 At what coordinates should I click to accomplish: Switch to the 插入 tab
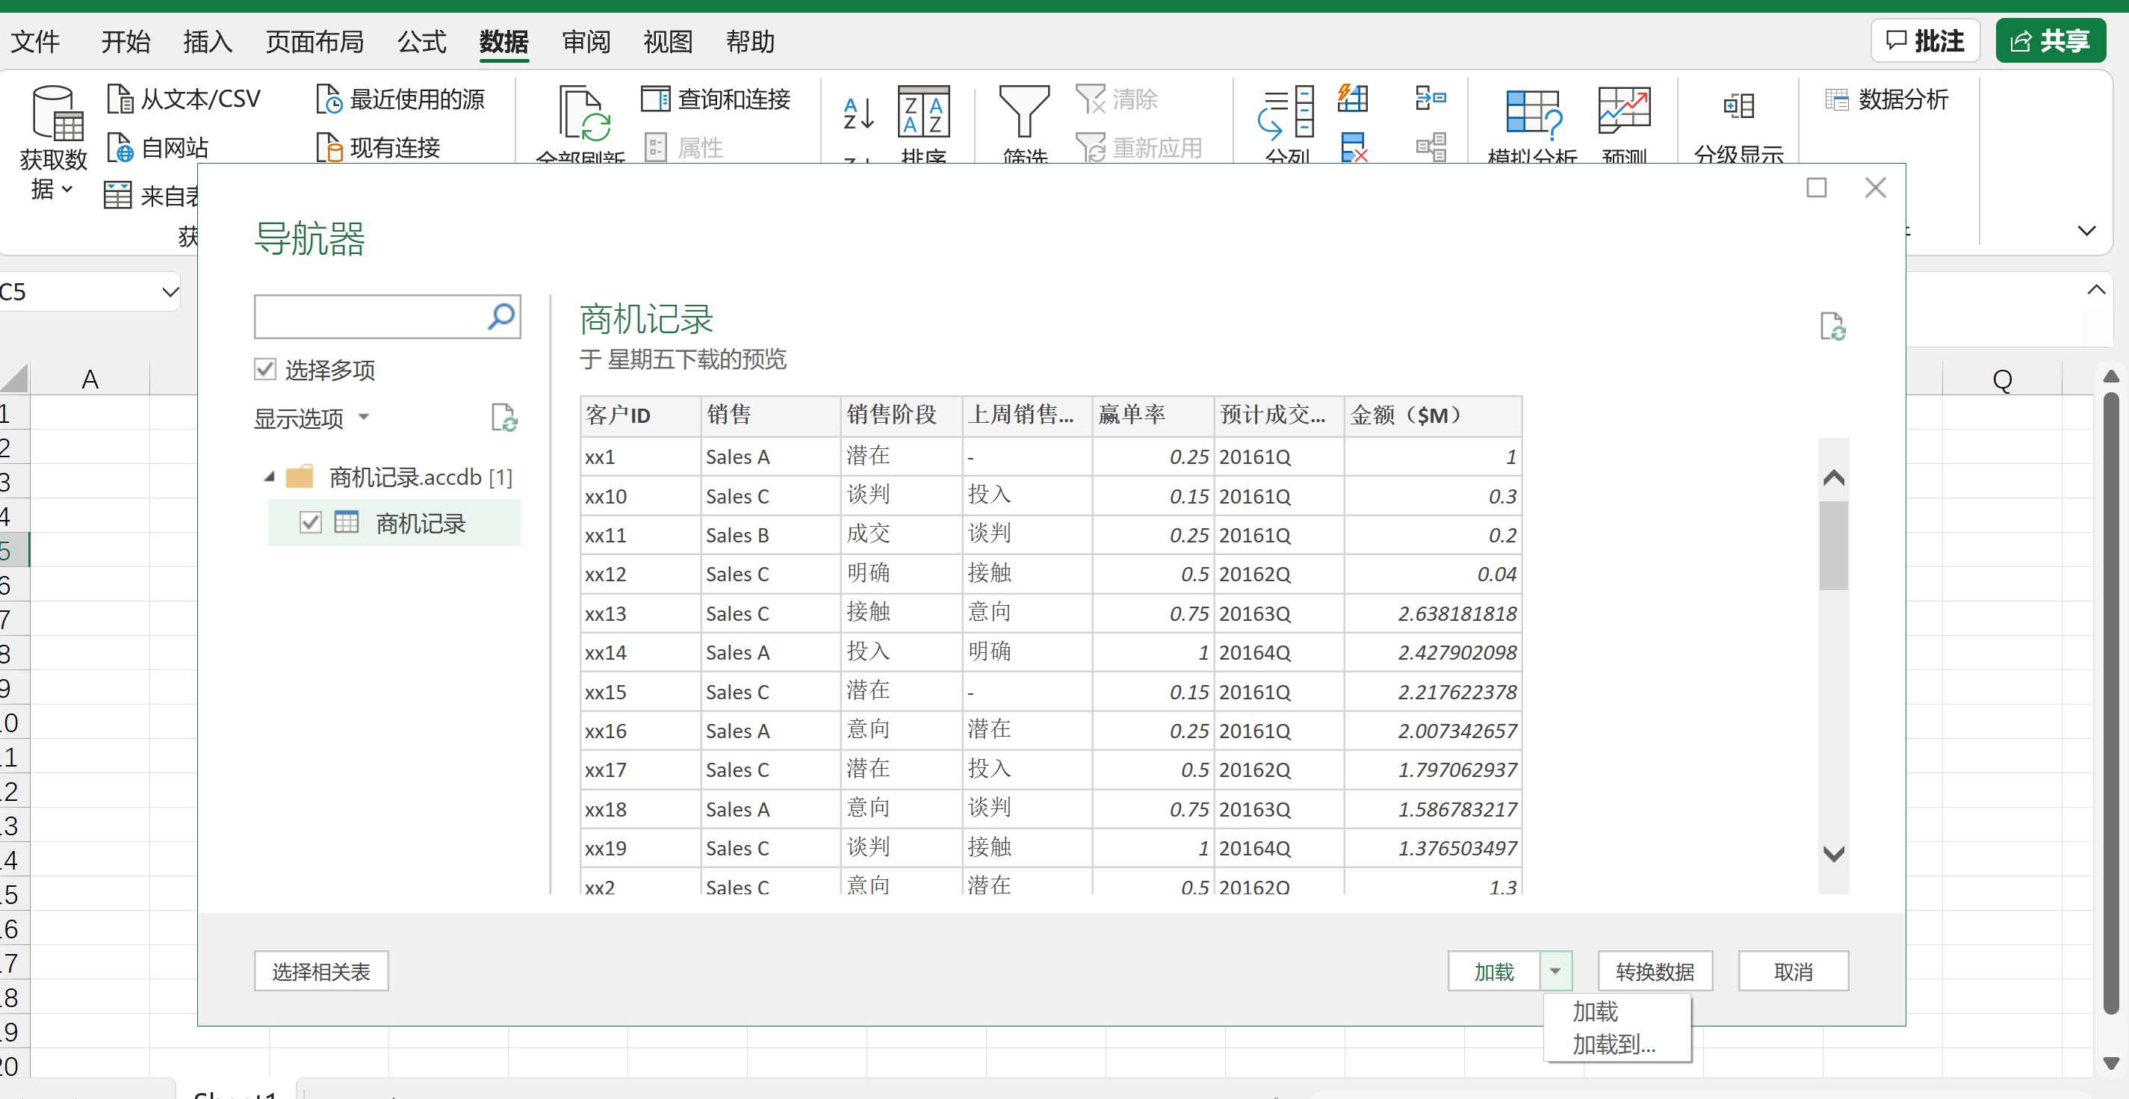pos(208,41)
